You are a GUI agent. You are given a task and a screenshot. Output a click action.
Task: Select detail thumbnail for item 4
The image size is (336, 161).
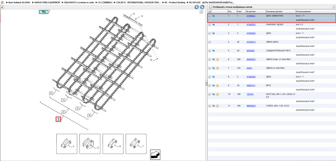[x=67, y=144]
